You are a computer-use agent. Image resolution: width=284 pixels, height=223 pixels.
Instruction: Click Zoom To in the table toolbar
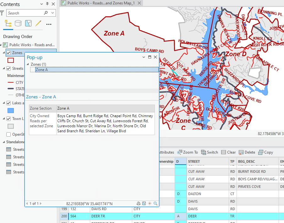pyautogui.click(x=188, y=152)
